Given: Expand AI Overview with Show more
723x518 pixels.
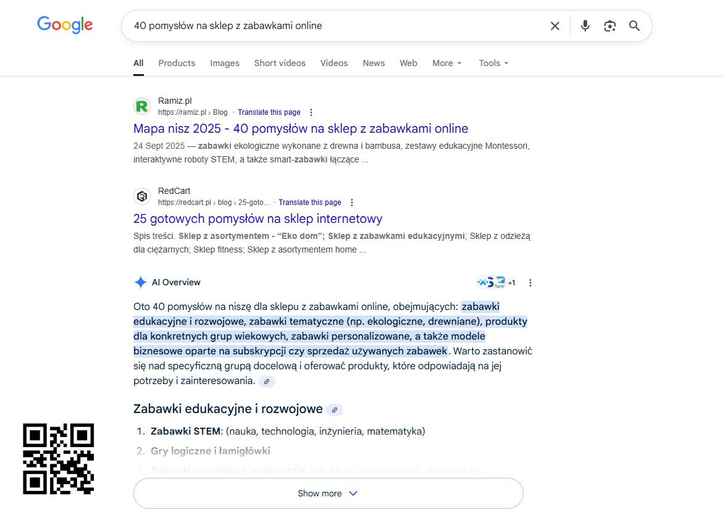Looking at the screenshot, I should 328,493.
